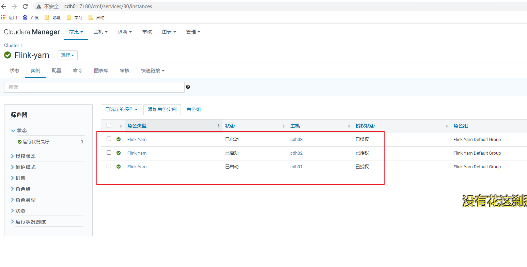Click the browser back arrow icon

[4, 6]
